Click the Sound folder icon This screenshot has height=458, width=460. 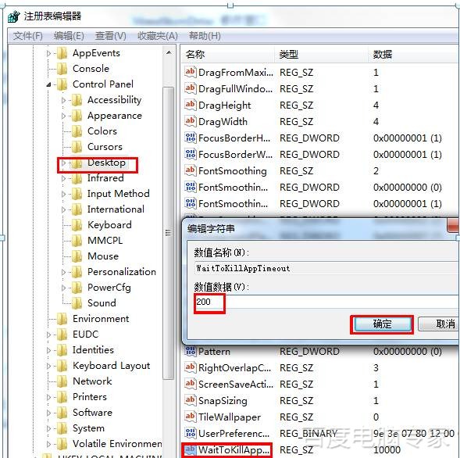[77, 303]
